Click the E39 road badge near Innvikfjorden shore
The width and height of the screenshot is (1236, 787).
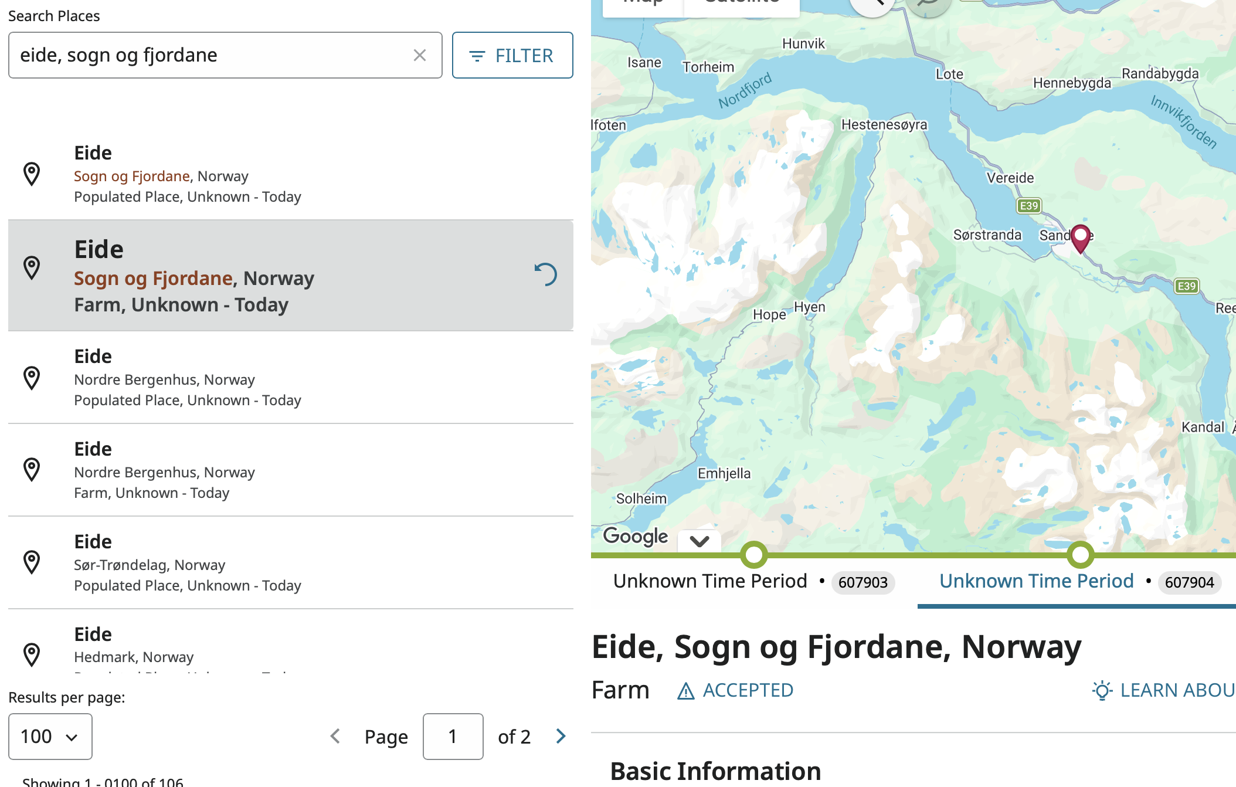pyautogui.click(x=1187, y=286)
